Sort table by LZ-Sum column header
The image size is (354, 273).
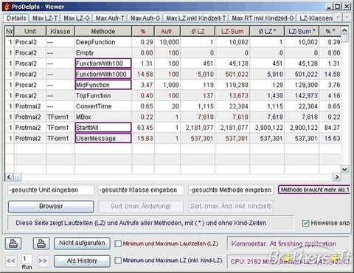click(232, 31)
